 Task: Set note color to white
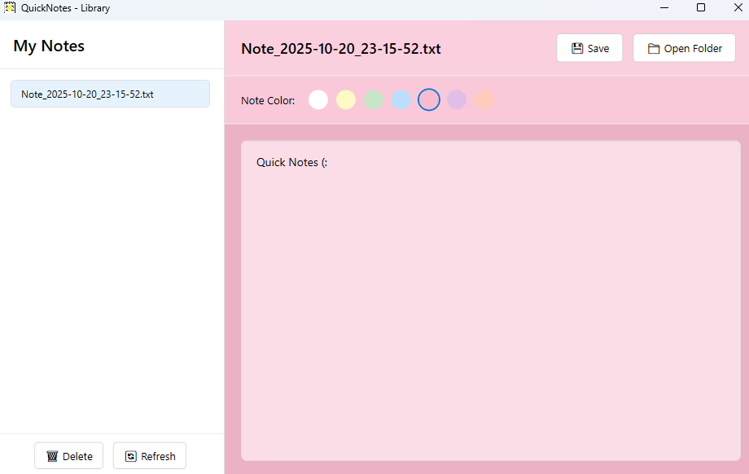pos(318,99)
